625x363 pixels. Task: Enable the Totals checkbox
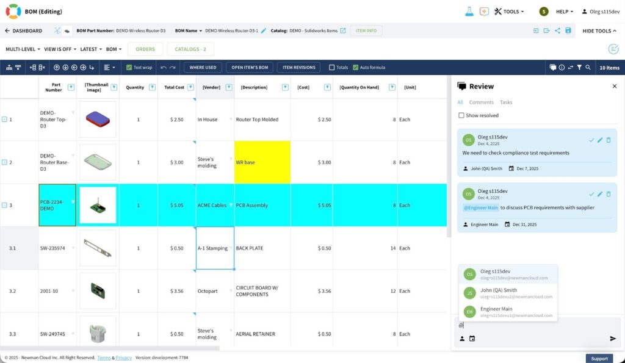(x=332, y=68)
